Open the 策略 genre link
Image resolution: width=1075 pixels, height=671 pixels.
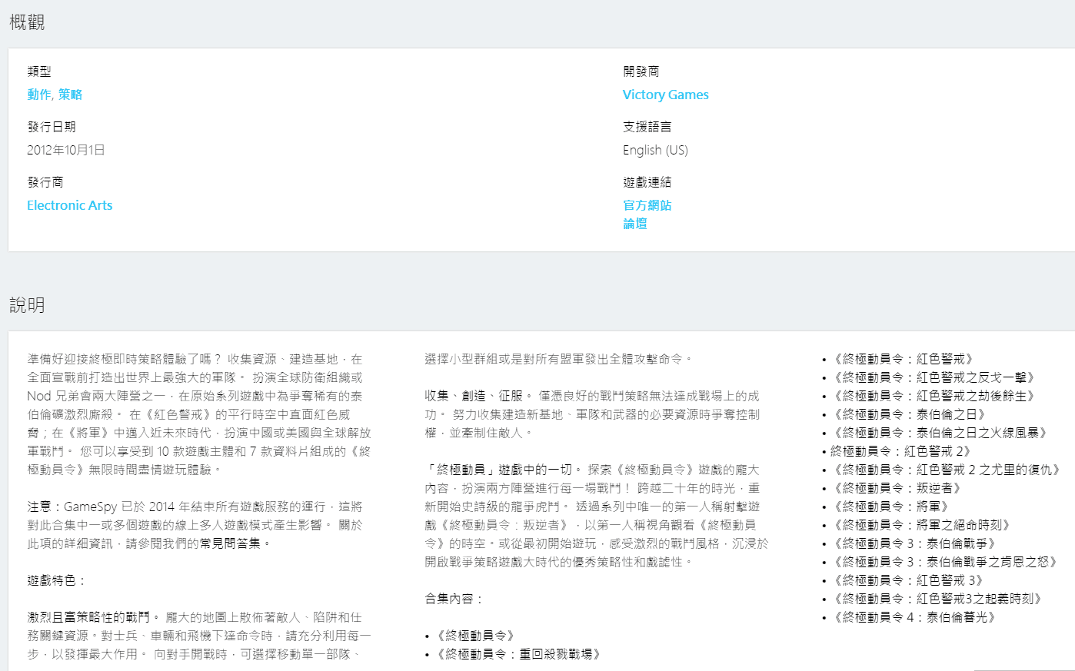(x=70, y=95)
